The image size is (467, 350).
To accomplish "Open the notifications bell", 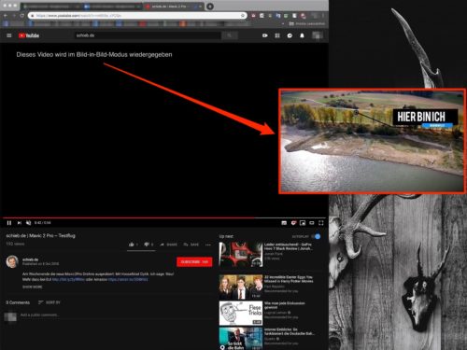I will coord(302,35).
